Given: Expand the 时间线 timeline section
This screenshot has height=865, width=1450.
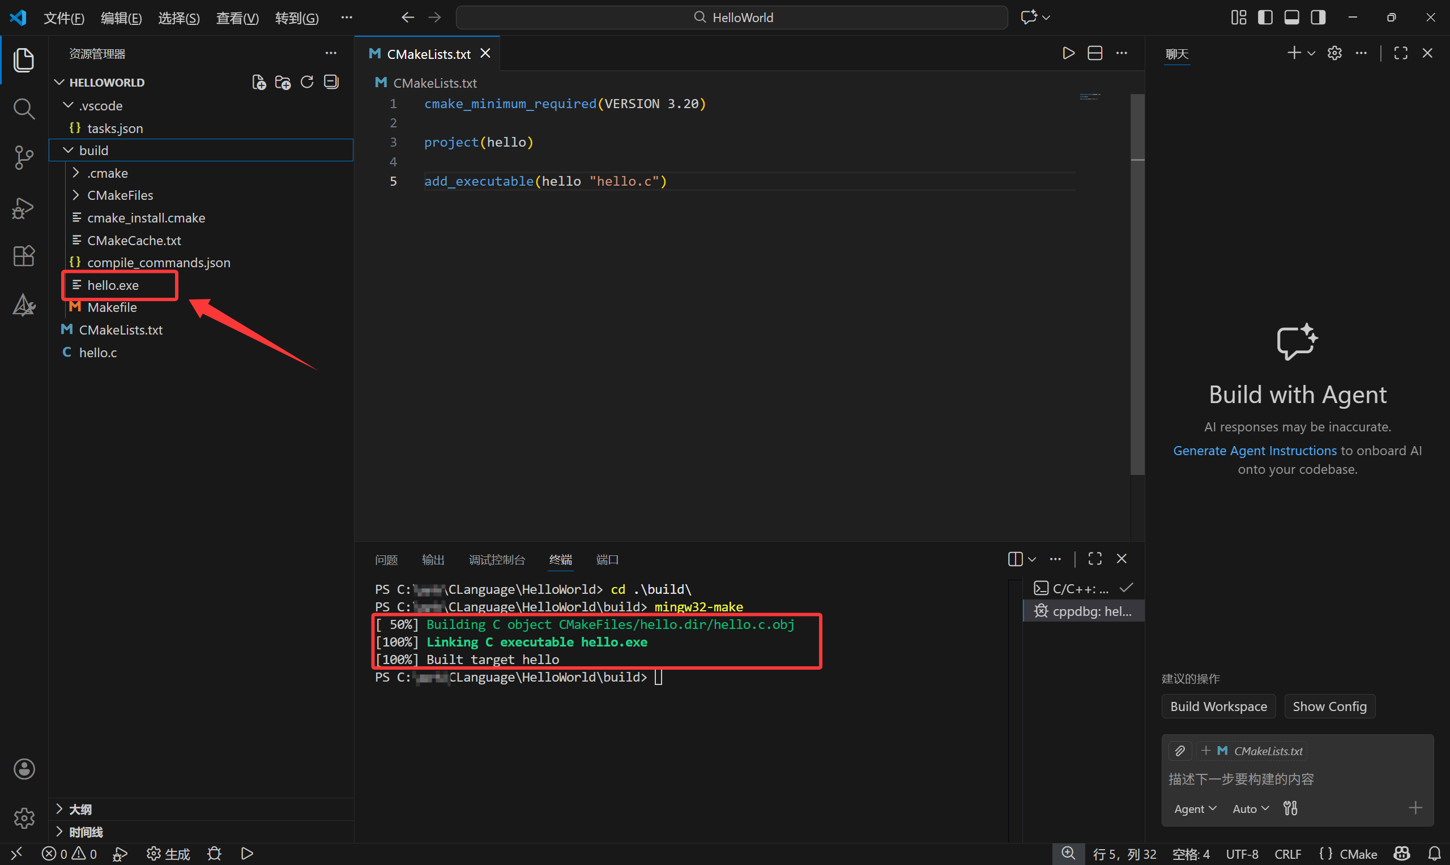Looking at the screenshot, I should 201,832.
